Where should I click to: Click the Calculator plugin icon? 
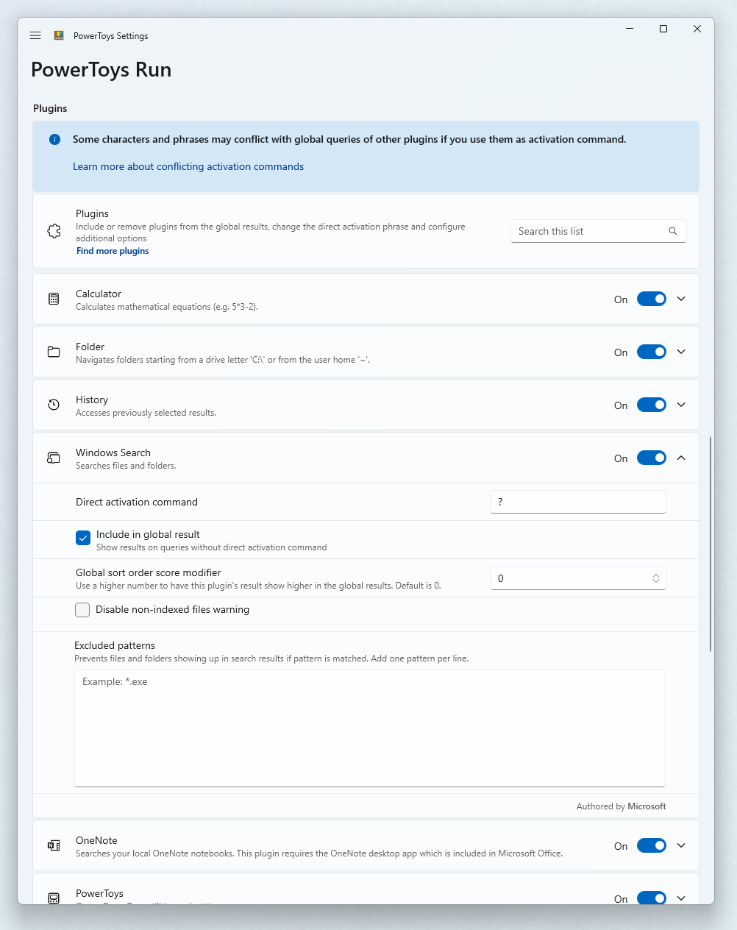(x=54, y=299)
